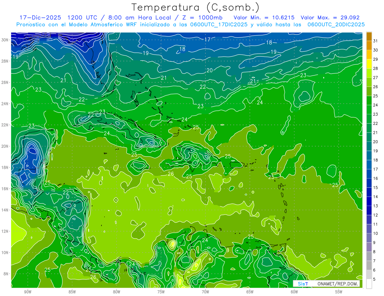This screenshot has height=296, width=384.
Task: Click the colorbar legend value '12'
Action: pos(376,215)
